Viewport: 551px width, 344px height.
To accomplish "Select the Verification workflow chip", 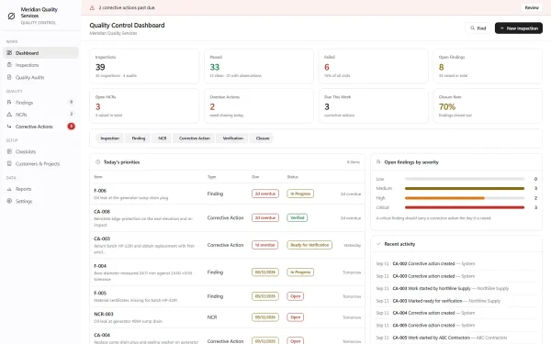I will point(232,139).
